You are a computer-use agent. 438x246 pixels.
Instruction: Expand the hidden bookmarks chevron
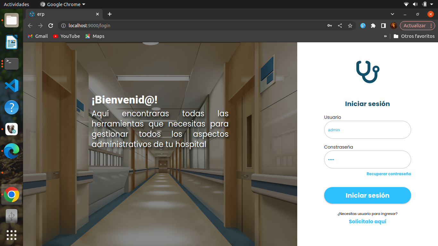385,36
